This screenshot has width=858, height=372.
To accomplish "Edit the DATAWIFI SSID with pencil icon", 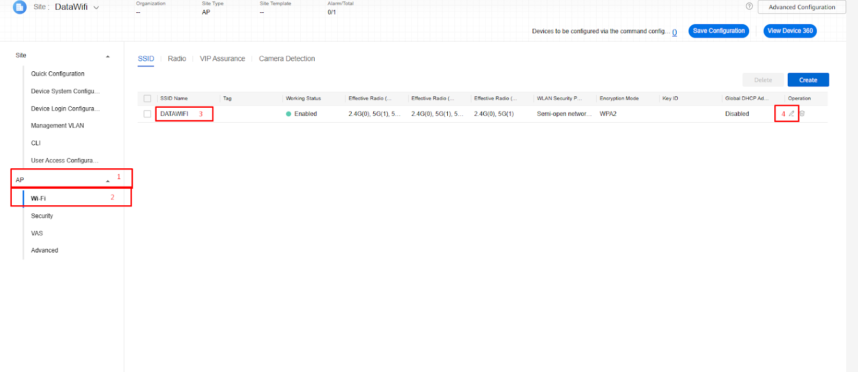I will coord(792,114).
